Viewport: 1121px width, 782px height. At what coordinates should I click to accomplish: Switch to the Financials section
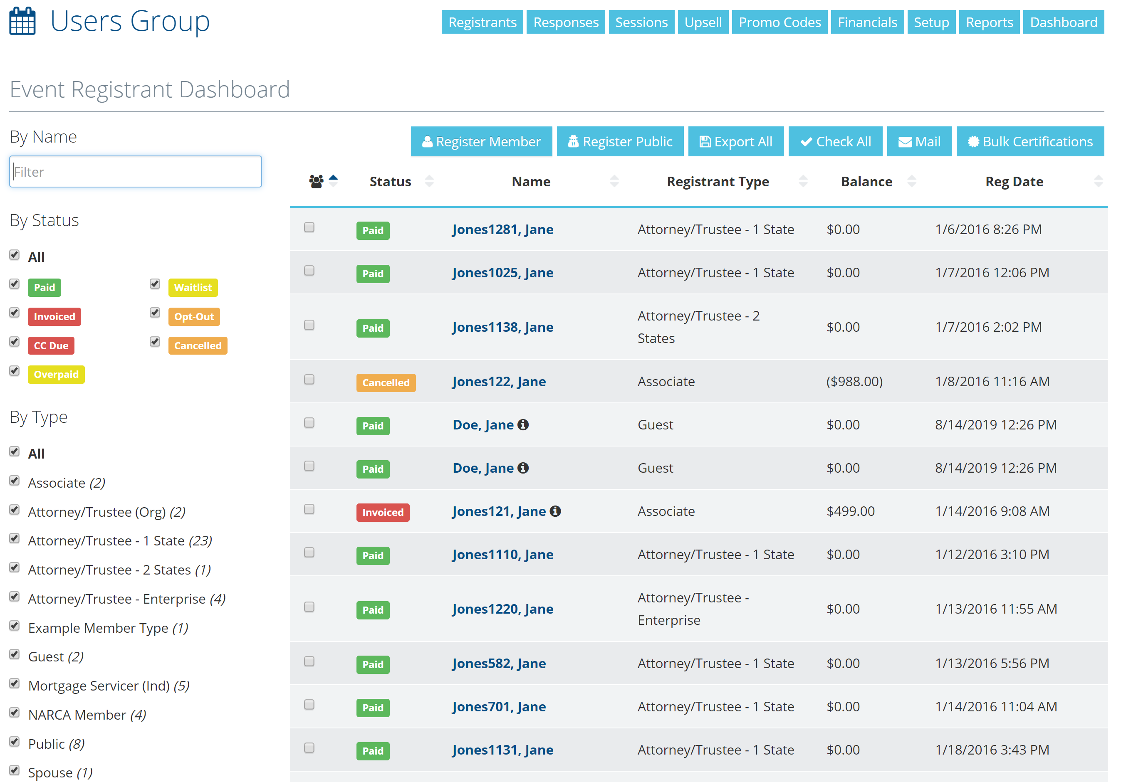[x=867, y=22]
